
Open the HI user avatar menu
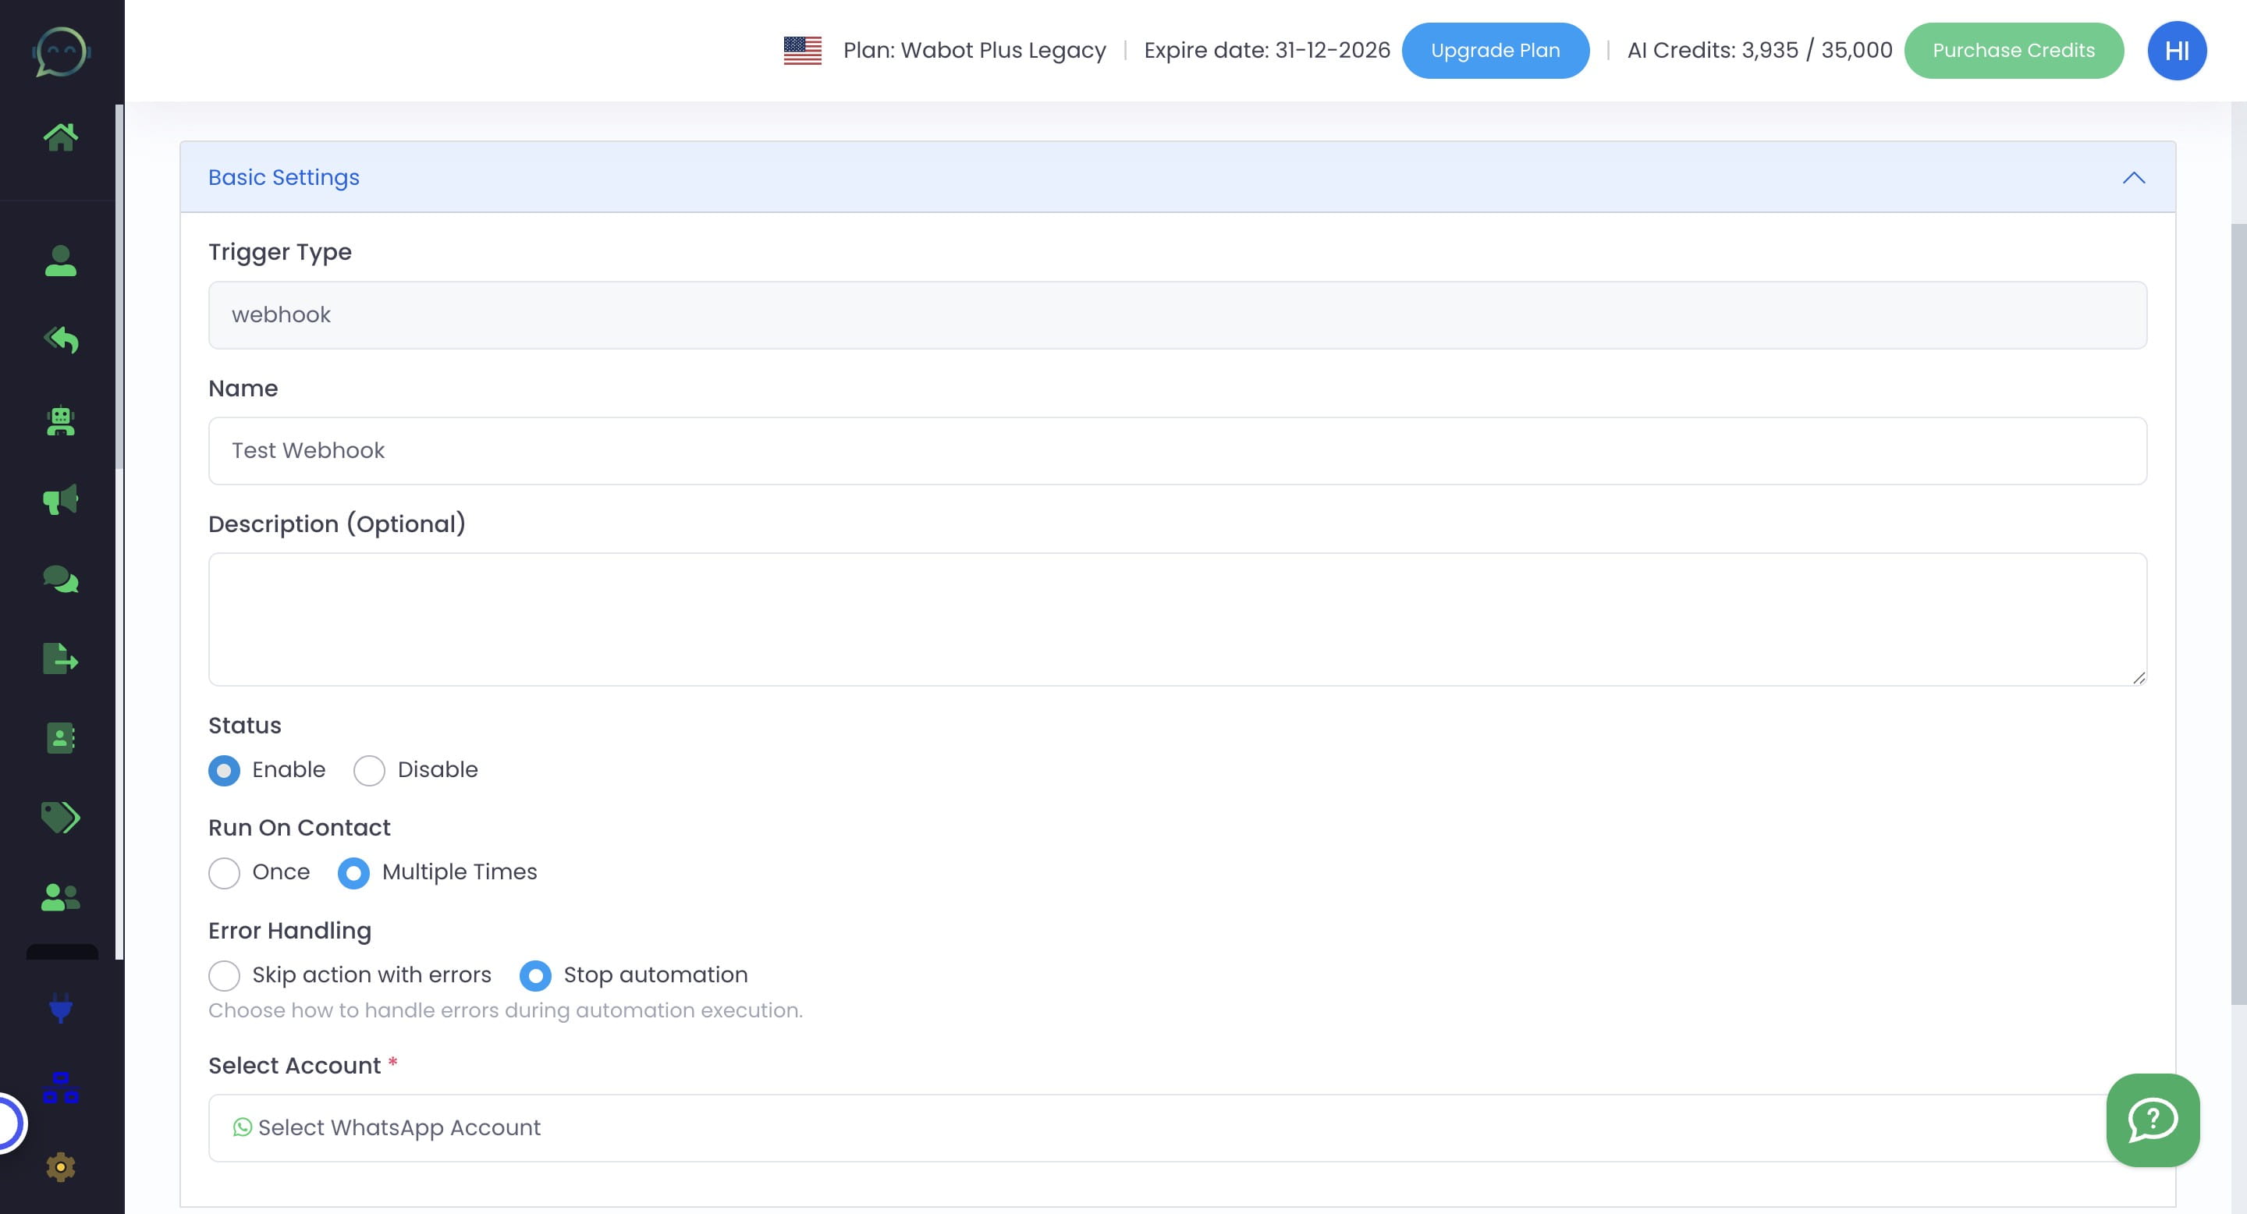(x=2176, y=51)
